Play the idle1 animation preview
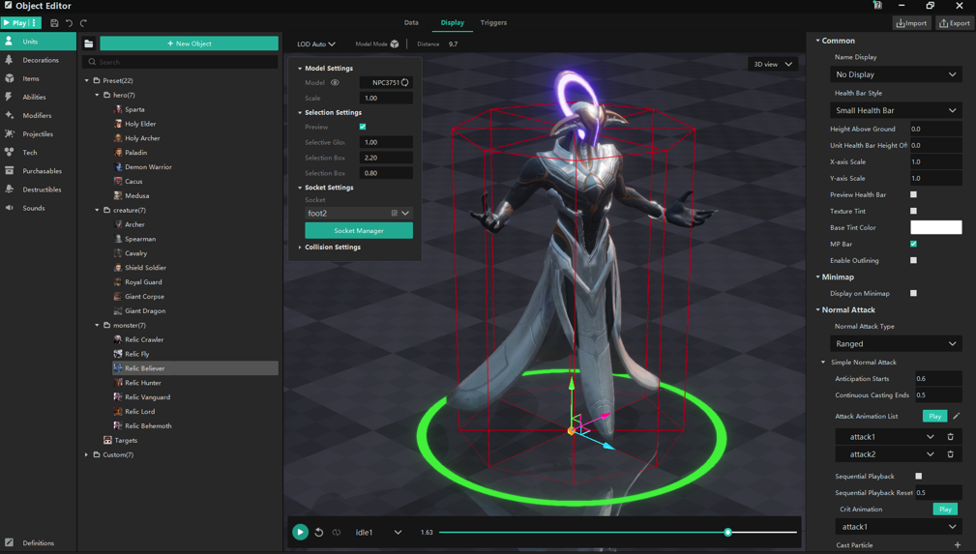This screenshot has width=976, height=554. (300, 532)
